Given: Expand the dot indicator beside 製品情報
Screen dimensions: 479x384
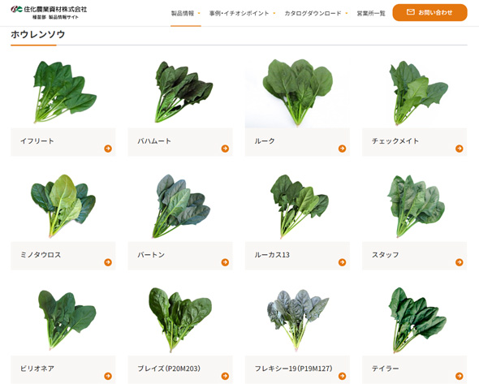Looking at the screenshot, I should coord(199,13).
